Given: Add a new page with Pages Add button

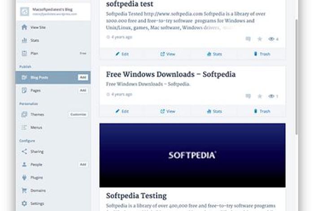Looking at the screenshot, I should 83,90.
